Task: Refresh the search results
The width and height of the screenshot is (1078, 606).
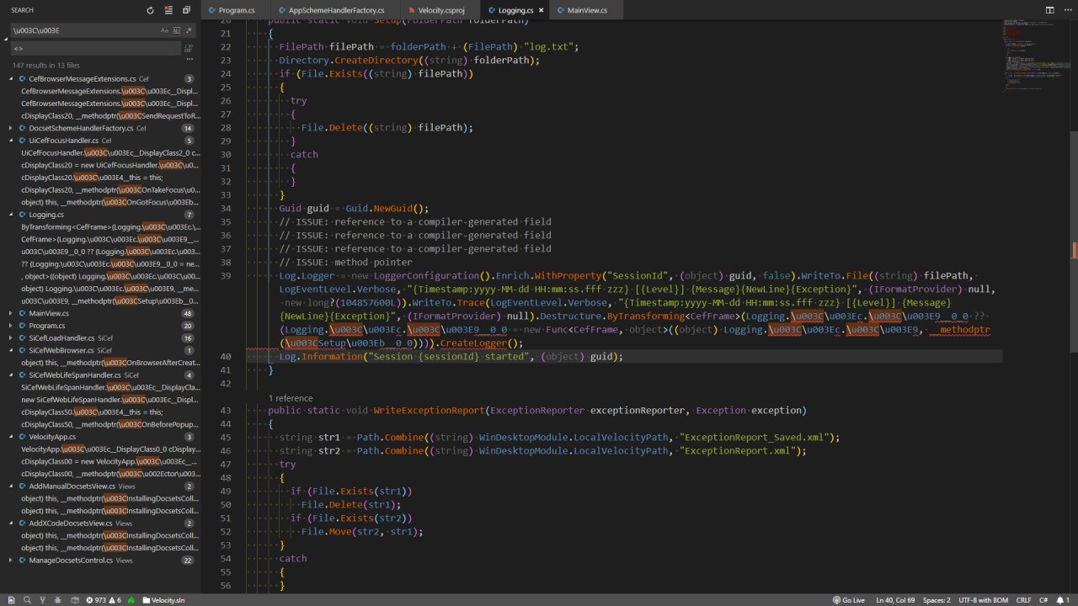Action: [150, 10]
